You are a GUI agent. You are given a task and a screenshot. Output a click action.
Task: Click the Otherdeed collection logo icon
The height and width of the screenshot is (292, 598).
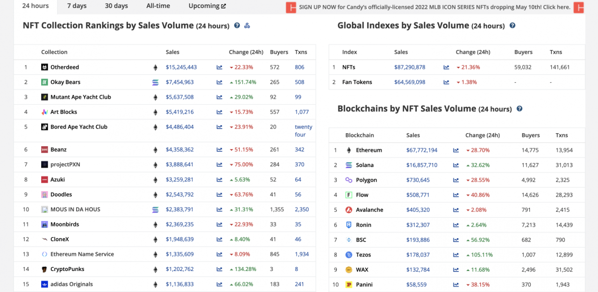pos(44,67)
